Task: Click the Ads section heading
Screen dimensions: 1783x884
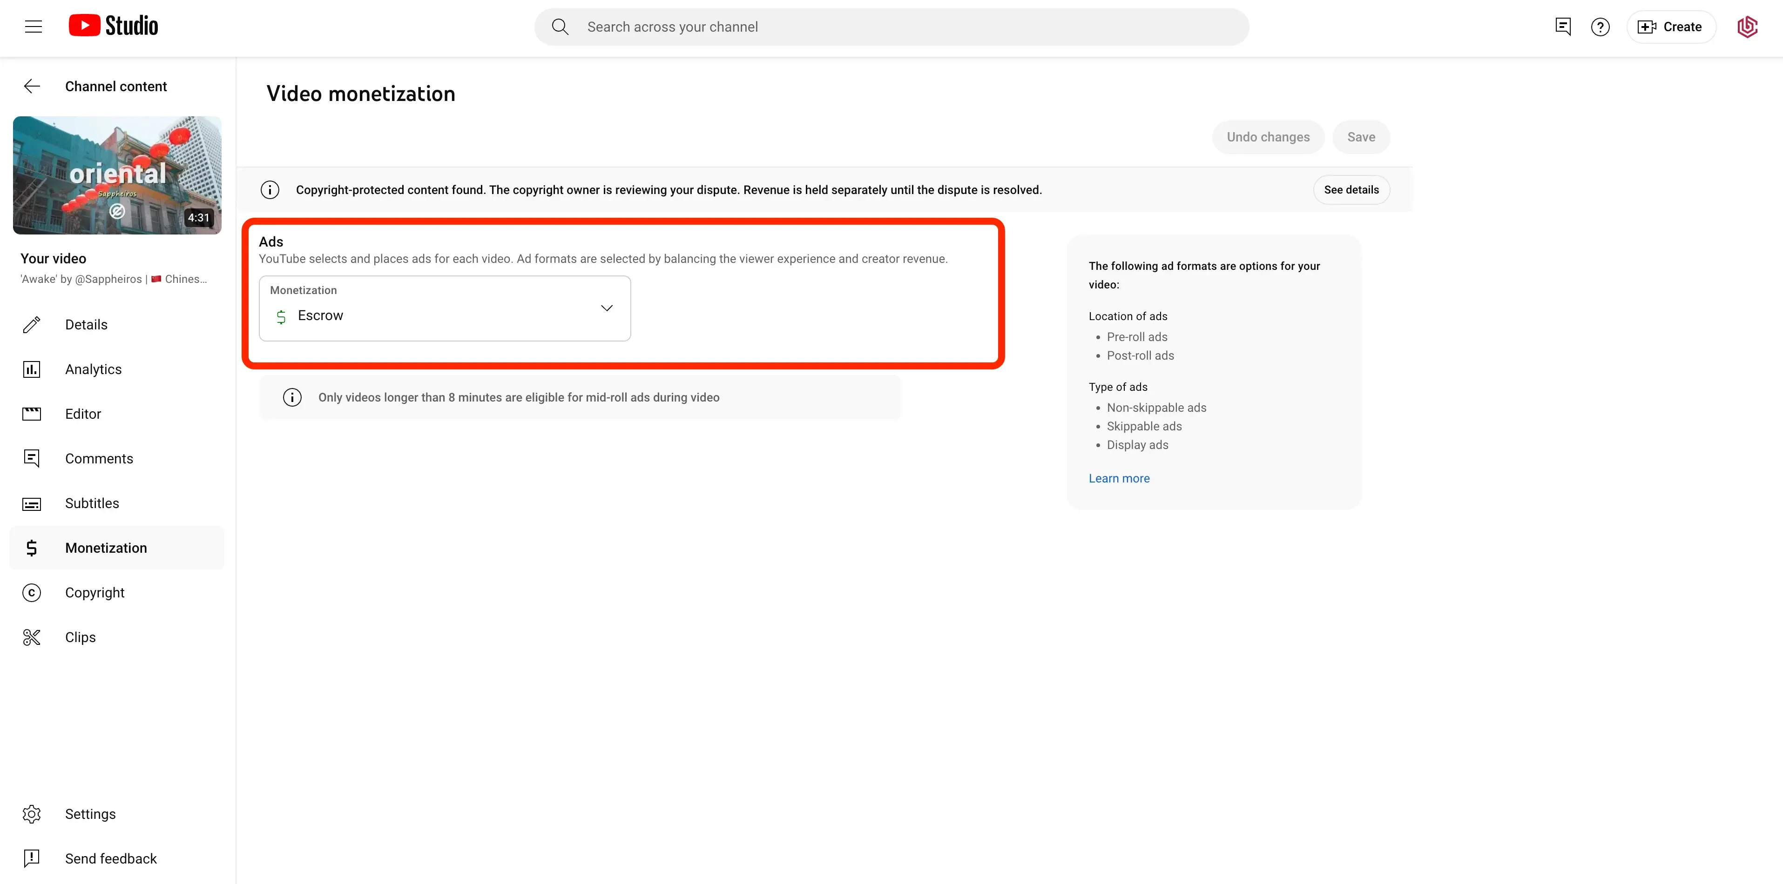Action: (270, 241)
